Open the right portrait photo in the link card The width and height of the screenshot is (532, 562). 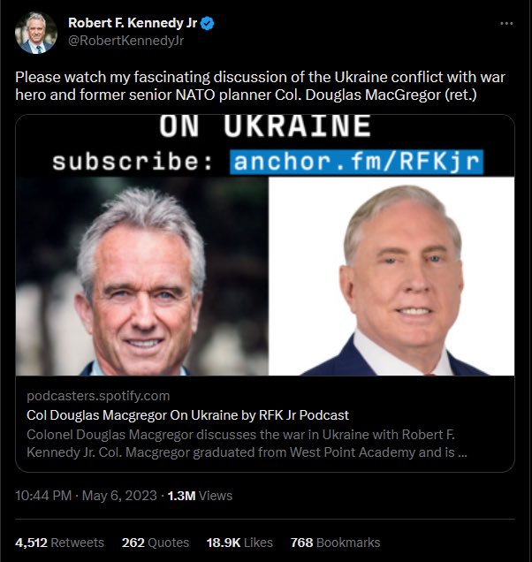[391, 277]
